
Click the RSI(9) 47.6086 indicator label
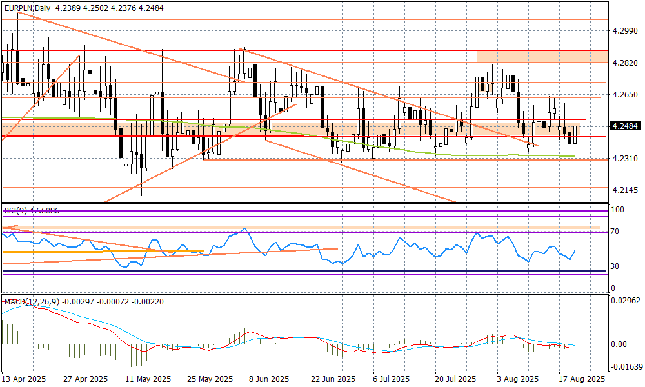[x=32, y=210]
